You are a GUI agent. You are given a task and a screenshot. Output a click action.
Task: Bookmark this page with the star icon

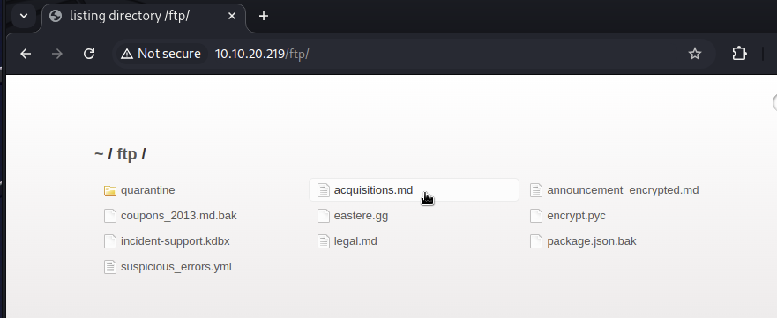(x=695, y=54)
